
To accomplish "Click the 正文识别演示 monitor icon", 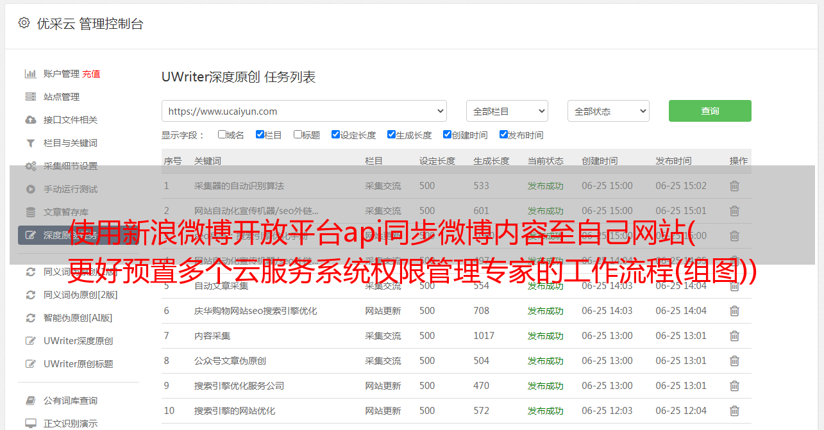I will (30, 424).
